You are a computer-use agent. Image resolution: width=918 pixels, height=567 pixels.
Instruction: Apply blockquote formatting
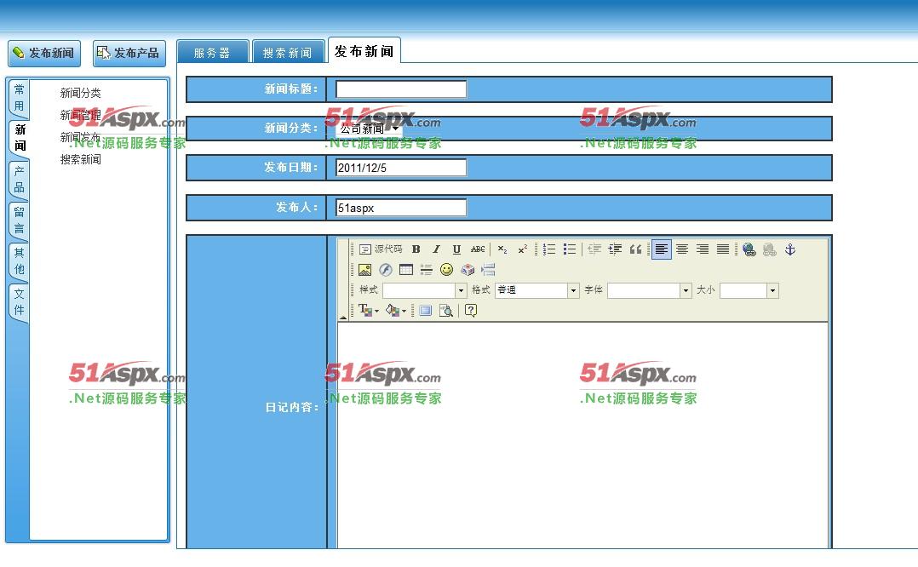[x=635, y=249]
